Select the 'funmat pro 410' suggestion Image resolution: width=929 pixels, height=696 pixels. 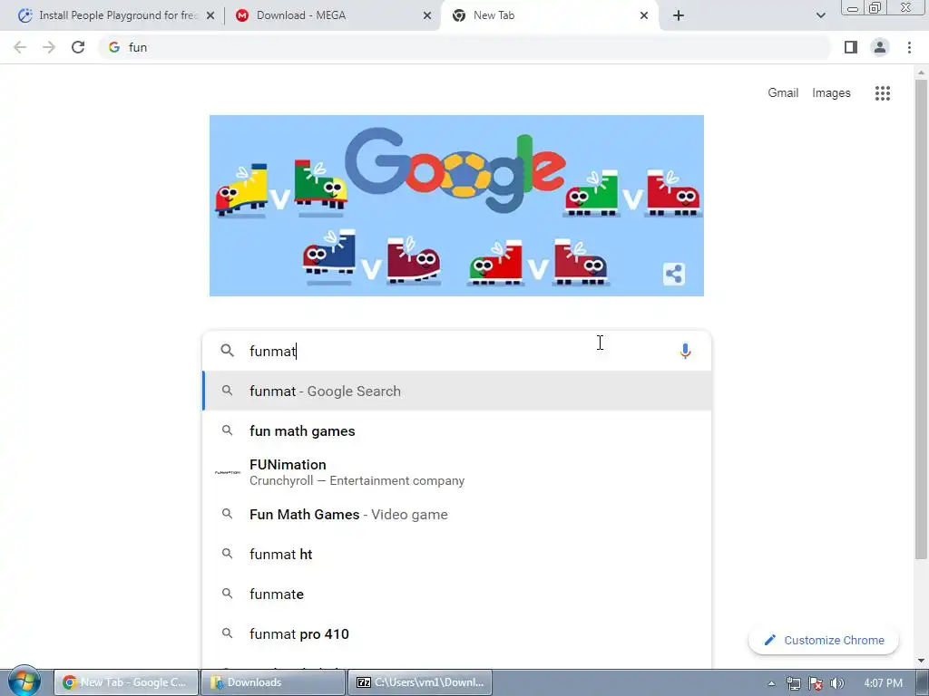(x=457, y=633)
